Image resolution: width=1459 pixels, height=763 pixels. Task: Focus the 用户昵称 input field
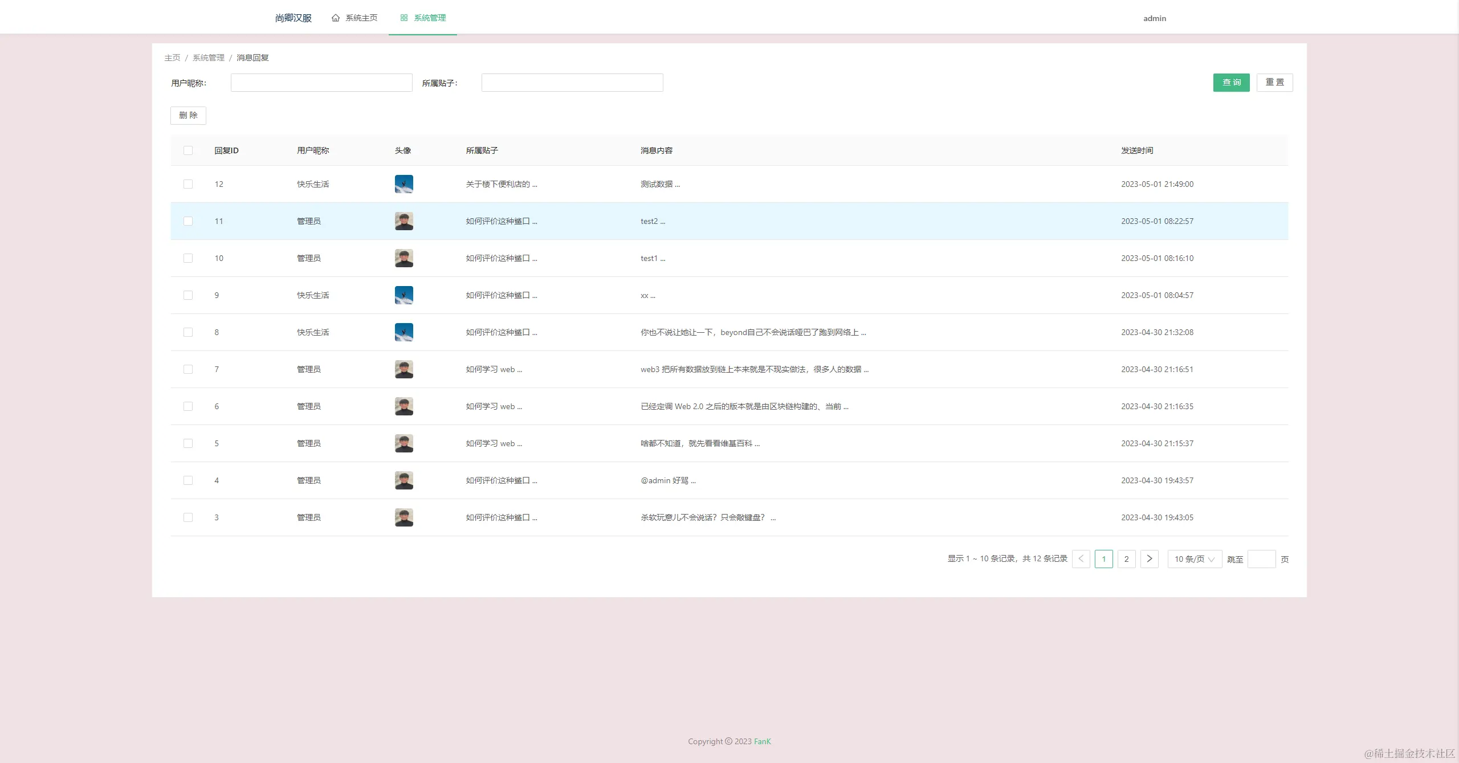(321, 83)
